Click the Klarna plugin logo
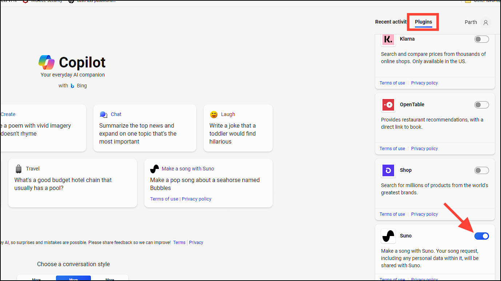The image size is (501, 281). click(388, 39)
